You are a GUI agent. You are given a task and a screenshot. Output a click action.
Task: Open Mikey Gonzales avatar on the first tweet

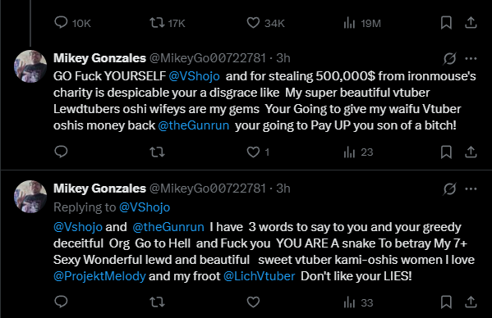coord(30,66)
